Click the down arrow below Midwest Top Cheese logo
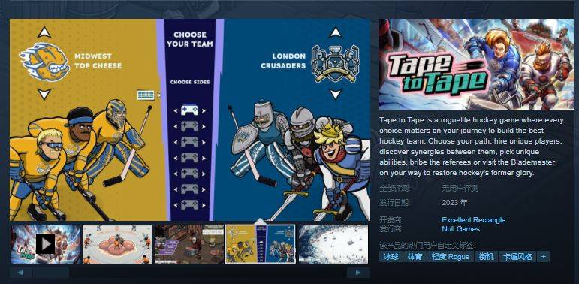The image size is (579, 284). pos(44,94)
